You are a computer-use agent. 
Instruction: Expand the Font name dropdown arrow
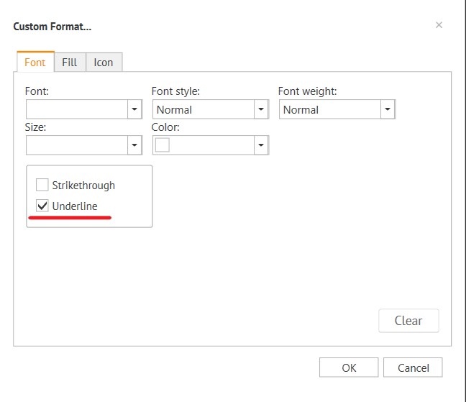134,109
